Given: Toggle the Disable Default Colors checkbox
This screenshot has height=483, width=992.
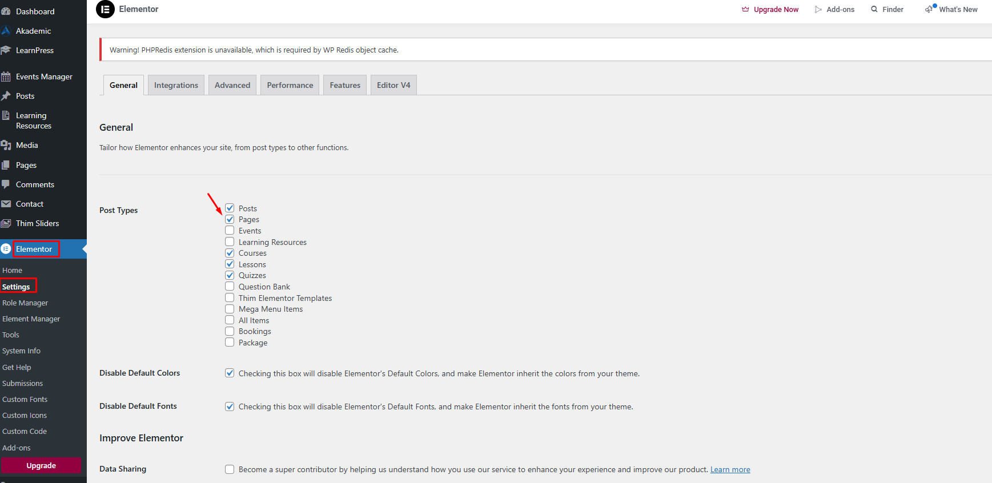Looking at the screenshot, I should pyautogui.click(x=230, y=373).
